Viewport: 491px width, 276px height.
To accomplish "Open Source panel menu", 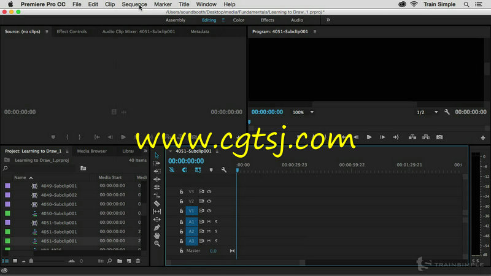I will pos(47,32).
